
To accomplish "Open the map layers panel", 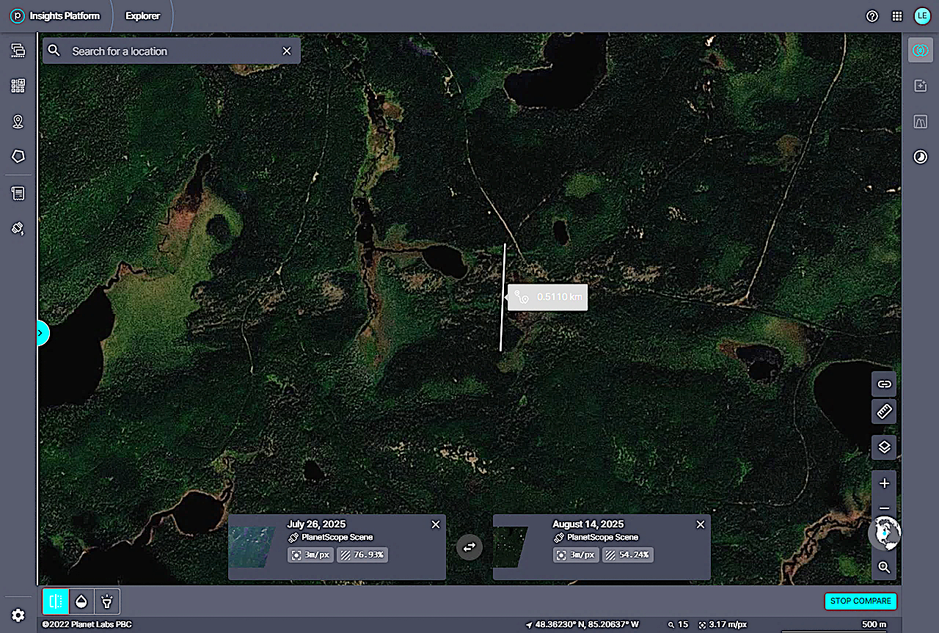I will click(x=884, y=447).
